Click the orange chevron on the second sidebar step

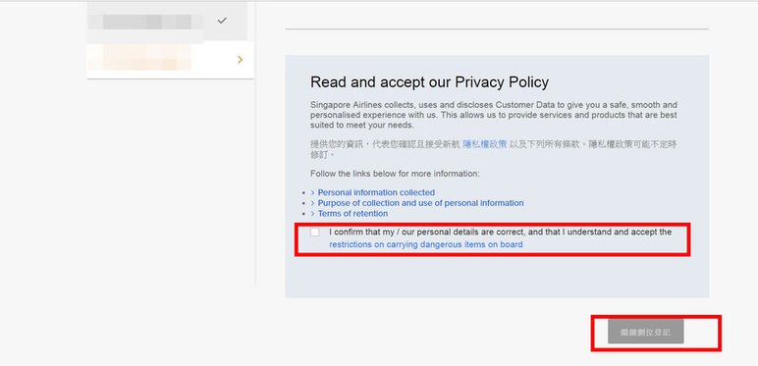(x=241, y=60)
